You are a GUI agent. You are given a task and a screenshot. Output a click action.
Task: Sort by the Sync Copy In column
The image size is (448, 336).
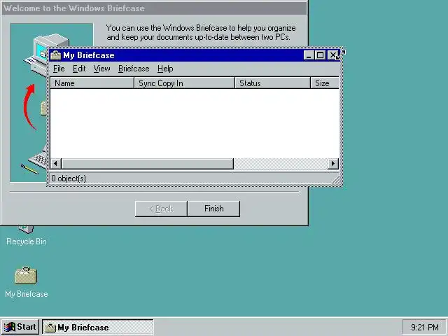coord(184,83)
